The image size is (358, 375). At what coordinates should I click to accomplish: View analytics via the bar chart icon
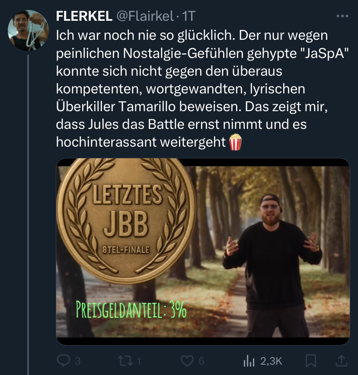tap(249, 361)
